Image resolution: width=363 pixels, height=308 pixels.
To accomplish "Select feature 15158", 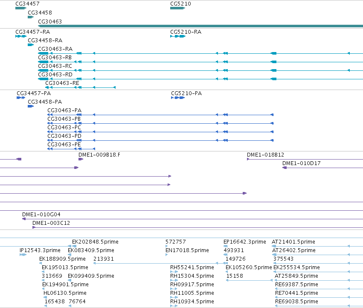I will point(250,280).
